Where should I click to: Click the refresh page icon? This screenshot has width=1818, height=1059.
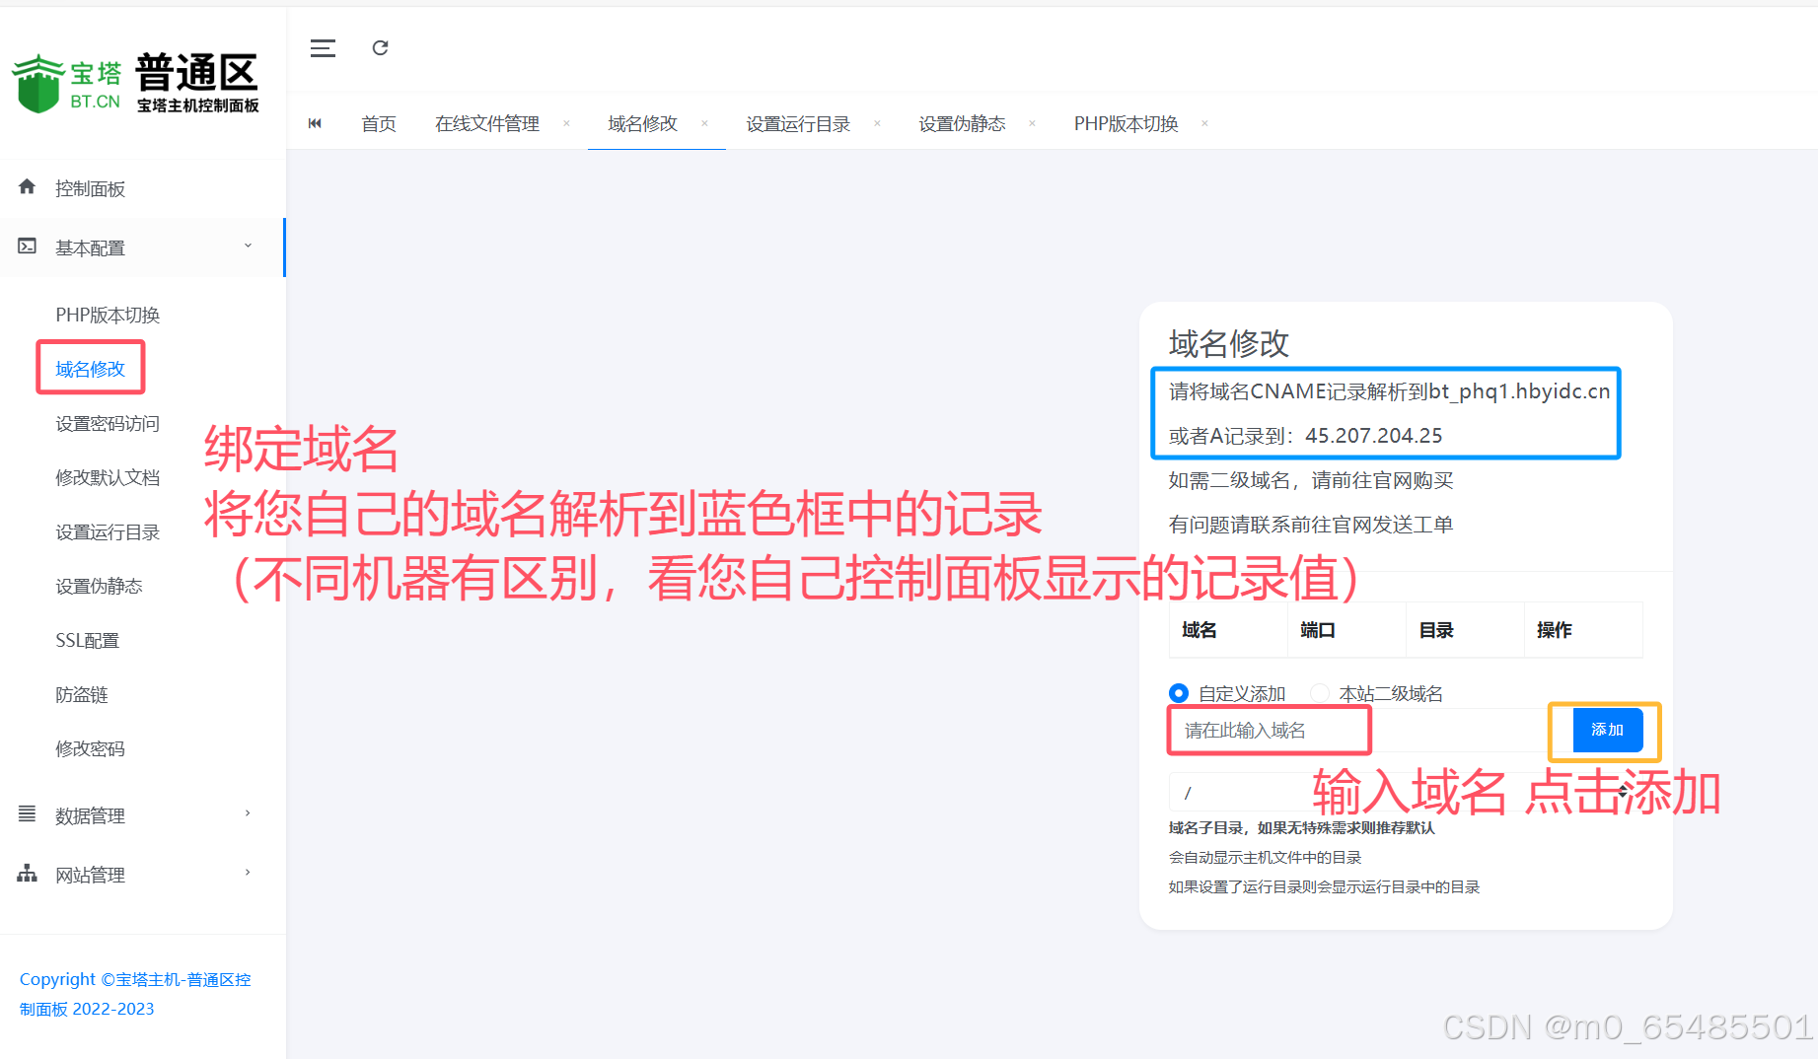click(x=380, y=47)
